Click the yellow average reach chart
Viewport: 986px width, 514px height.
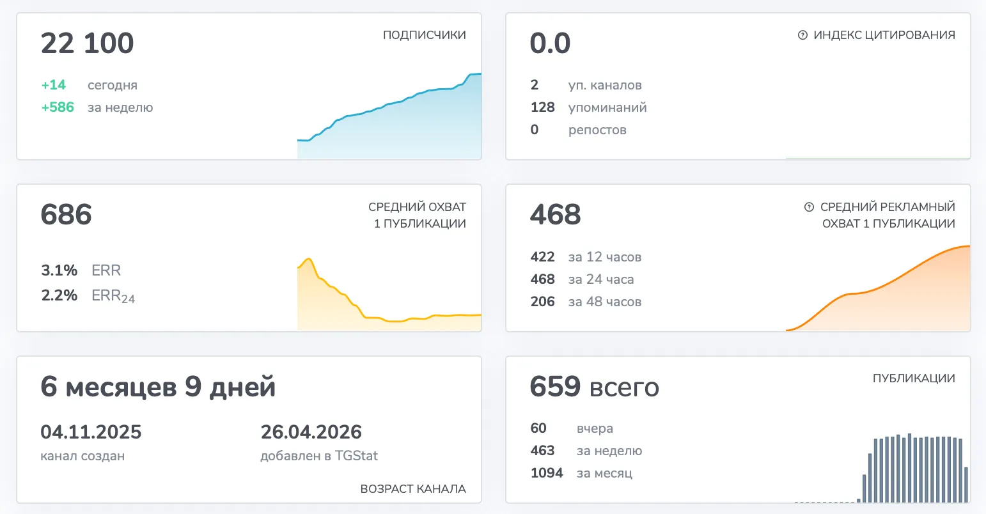[x=389, y=294]
